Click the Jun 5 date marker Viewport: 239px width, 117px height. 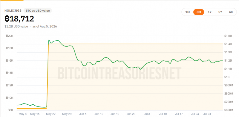83,114
